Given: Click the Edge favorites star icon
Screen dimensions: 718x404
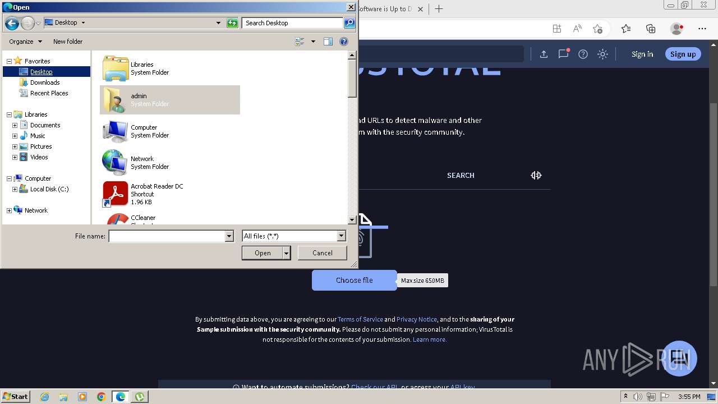Looking at the screenshot, I should (x=626, y=29).
